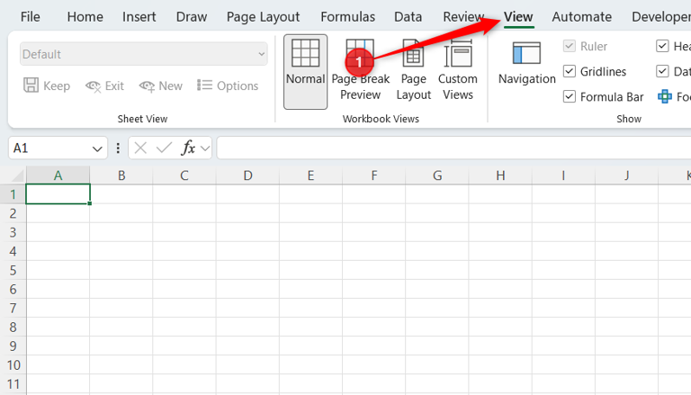Select row 5 header
Viewport: 691px width, 395px height.
point(13,270)
